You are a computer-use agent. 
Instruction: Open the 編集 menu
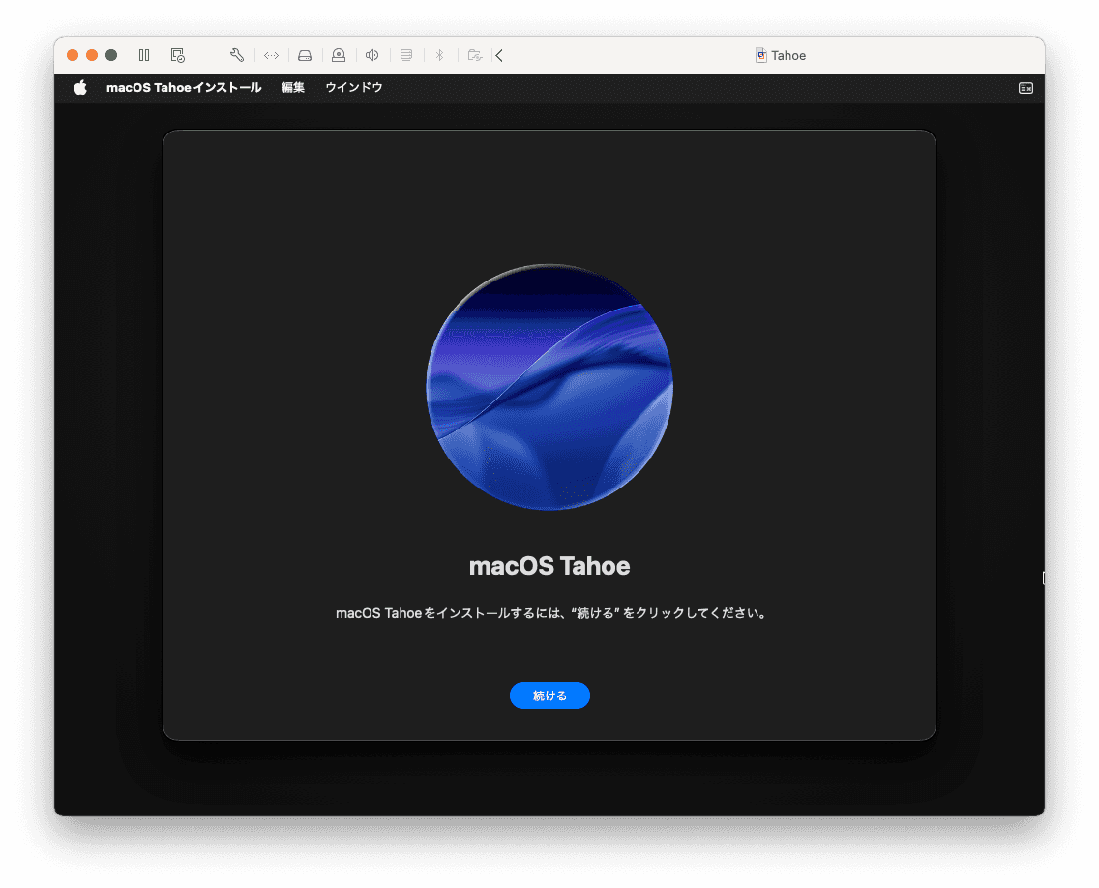tap(293, 88)
